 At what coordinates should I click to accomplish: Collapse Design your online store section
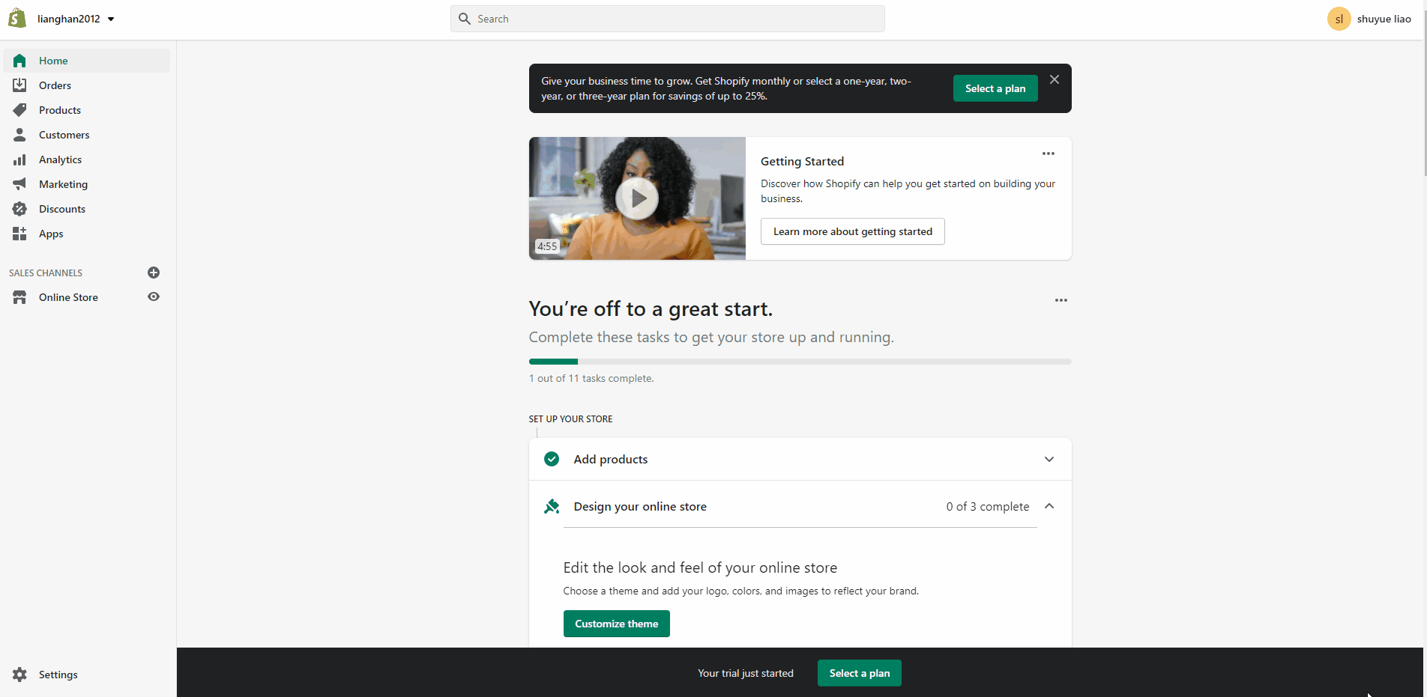point(1049,507)
